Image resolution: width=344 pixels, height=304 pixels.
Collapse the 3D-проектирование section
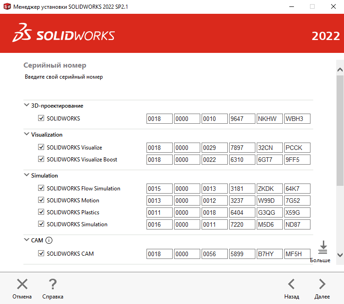pos(27,105)
